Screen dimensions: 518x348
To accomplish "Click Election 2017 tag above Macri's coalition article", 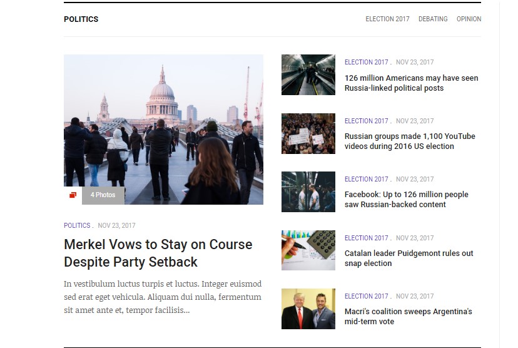I will click(x=366, y=296).
